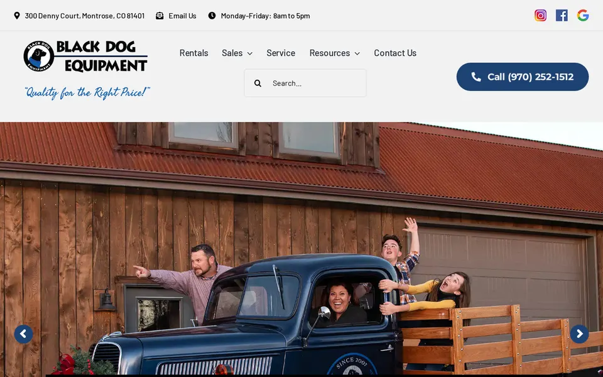Click the truck slideshow hero image
603x377 pixels.
pyautogui.click(x=301, y=249)
